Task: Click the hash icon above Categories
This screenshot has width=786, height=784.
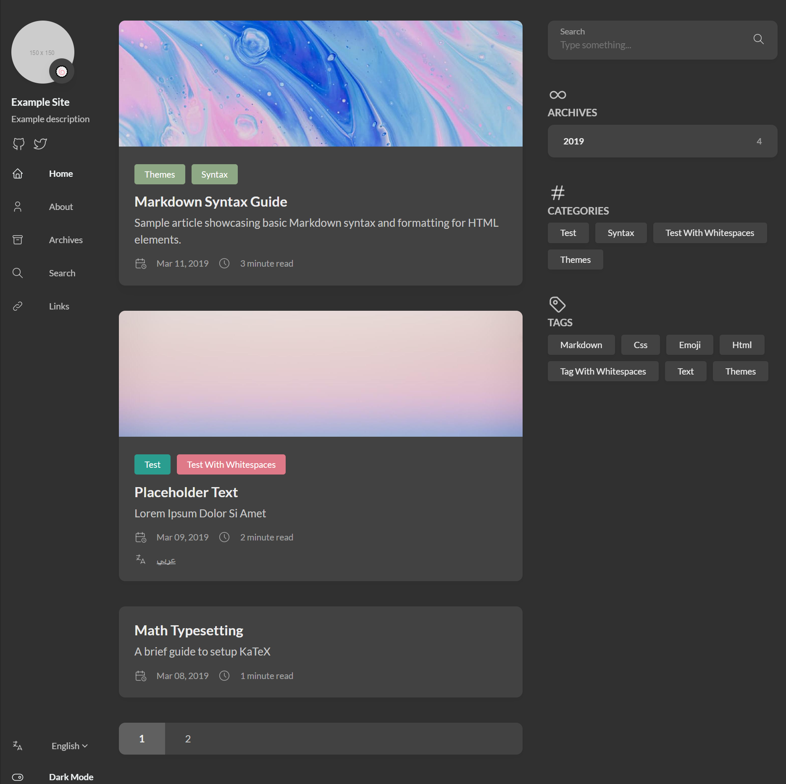Action: [x=557, y=192]
